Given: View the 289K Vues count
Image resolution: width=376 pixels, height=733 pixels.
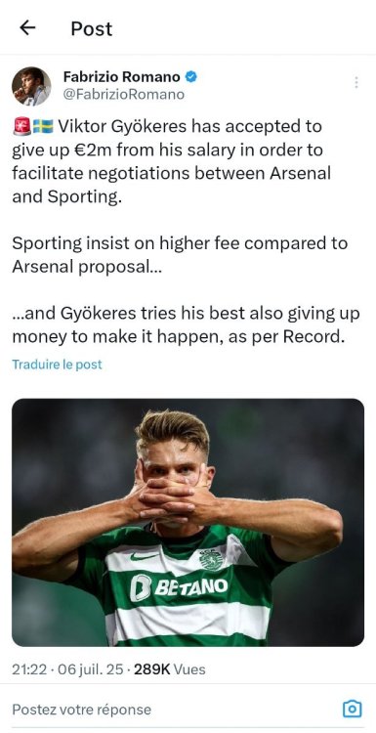Looking at the screenshot, I should point(170,669).
